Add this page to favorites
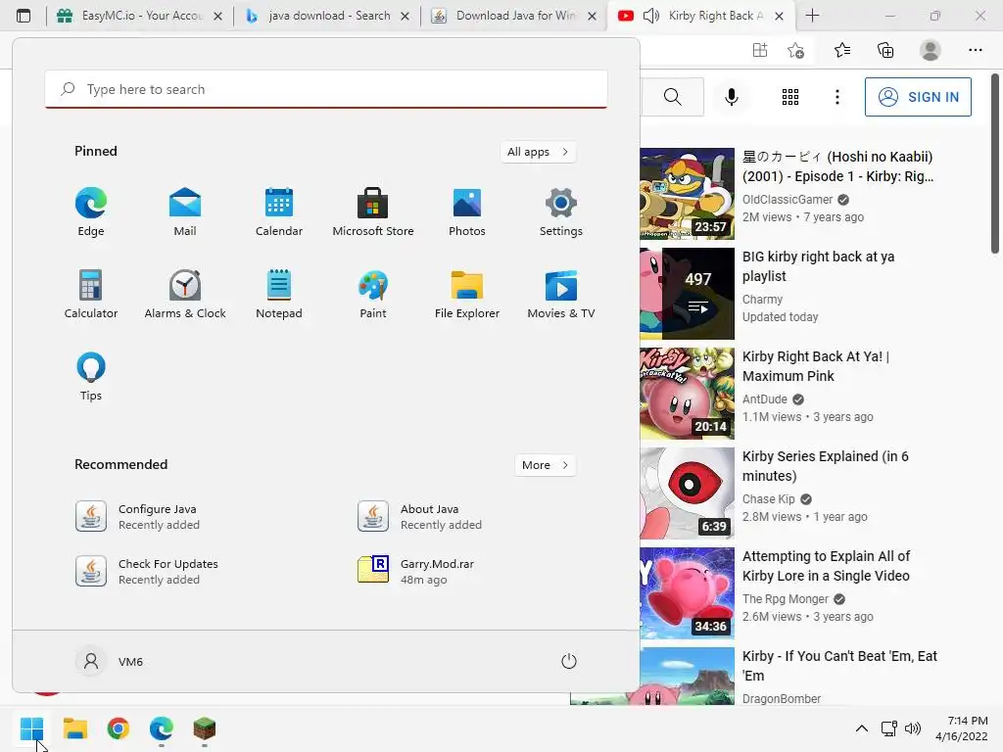 795,50
